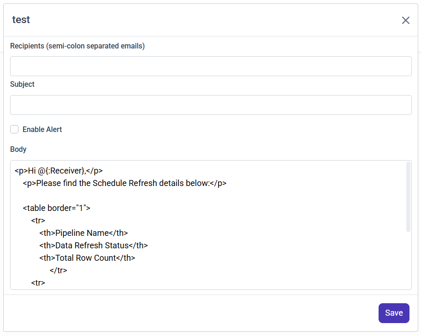
Task: Place cursor on 'Hi @{:Receiver},' line
Action: click(x=59, y=171)
